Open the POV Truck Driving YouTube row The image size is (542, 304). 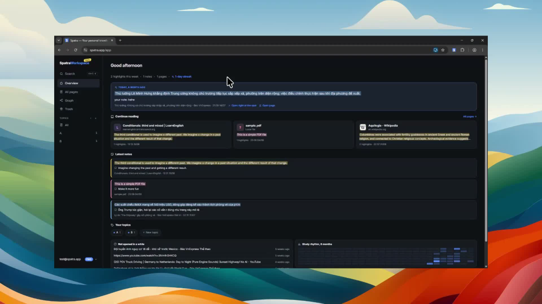201,262
